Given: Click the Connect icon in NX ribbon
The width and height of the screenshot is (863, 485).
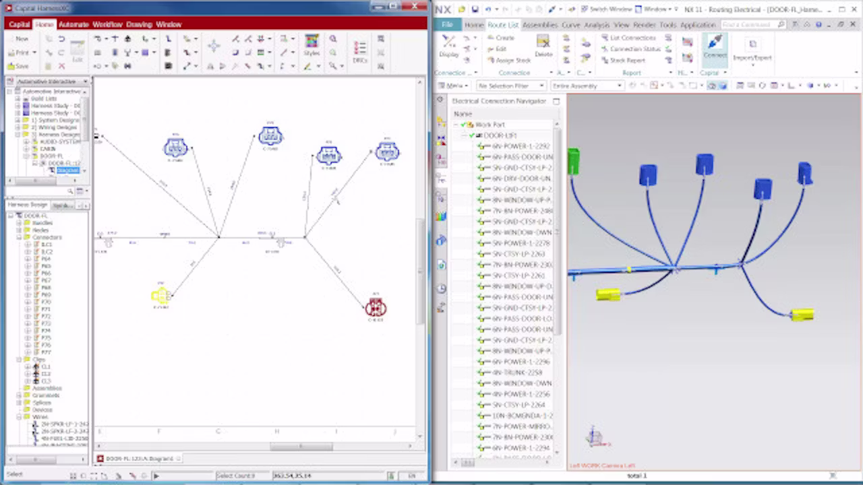Looking at the screenshot, I should click(x=714, y=46).
